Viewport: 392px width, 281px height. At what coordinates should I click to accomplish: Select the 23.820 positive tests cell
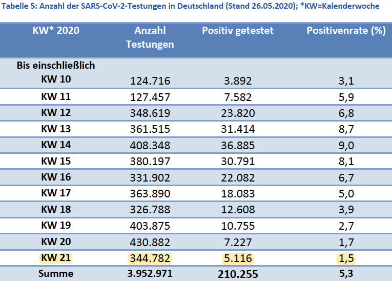coord(238,113)
